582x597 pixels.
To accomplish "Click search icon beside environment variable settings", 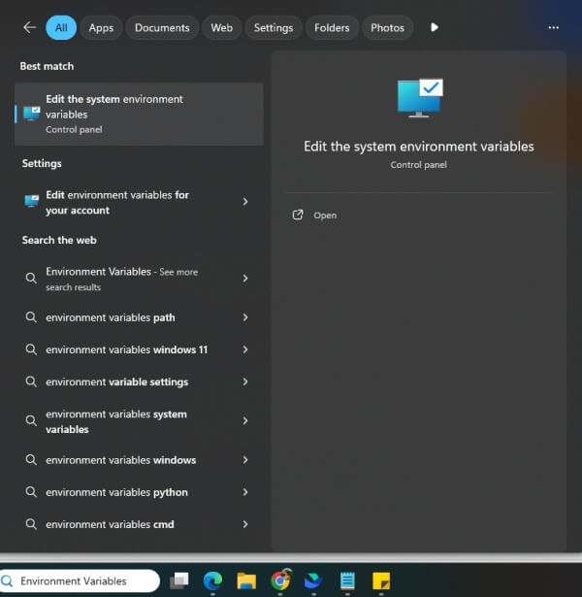I will pyautogui.click(x=31, y=381).
